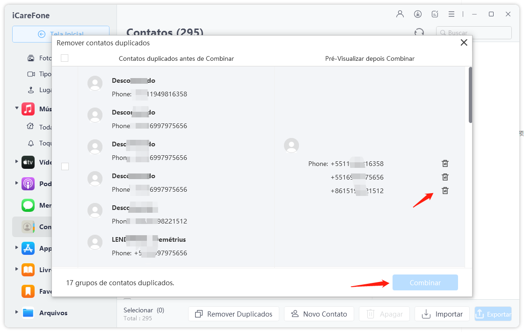Click the download icon in title bar
The height and width of the screenshot is (332, 524).
click(418, 14)
